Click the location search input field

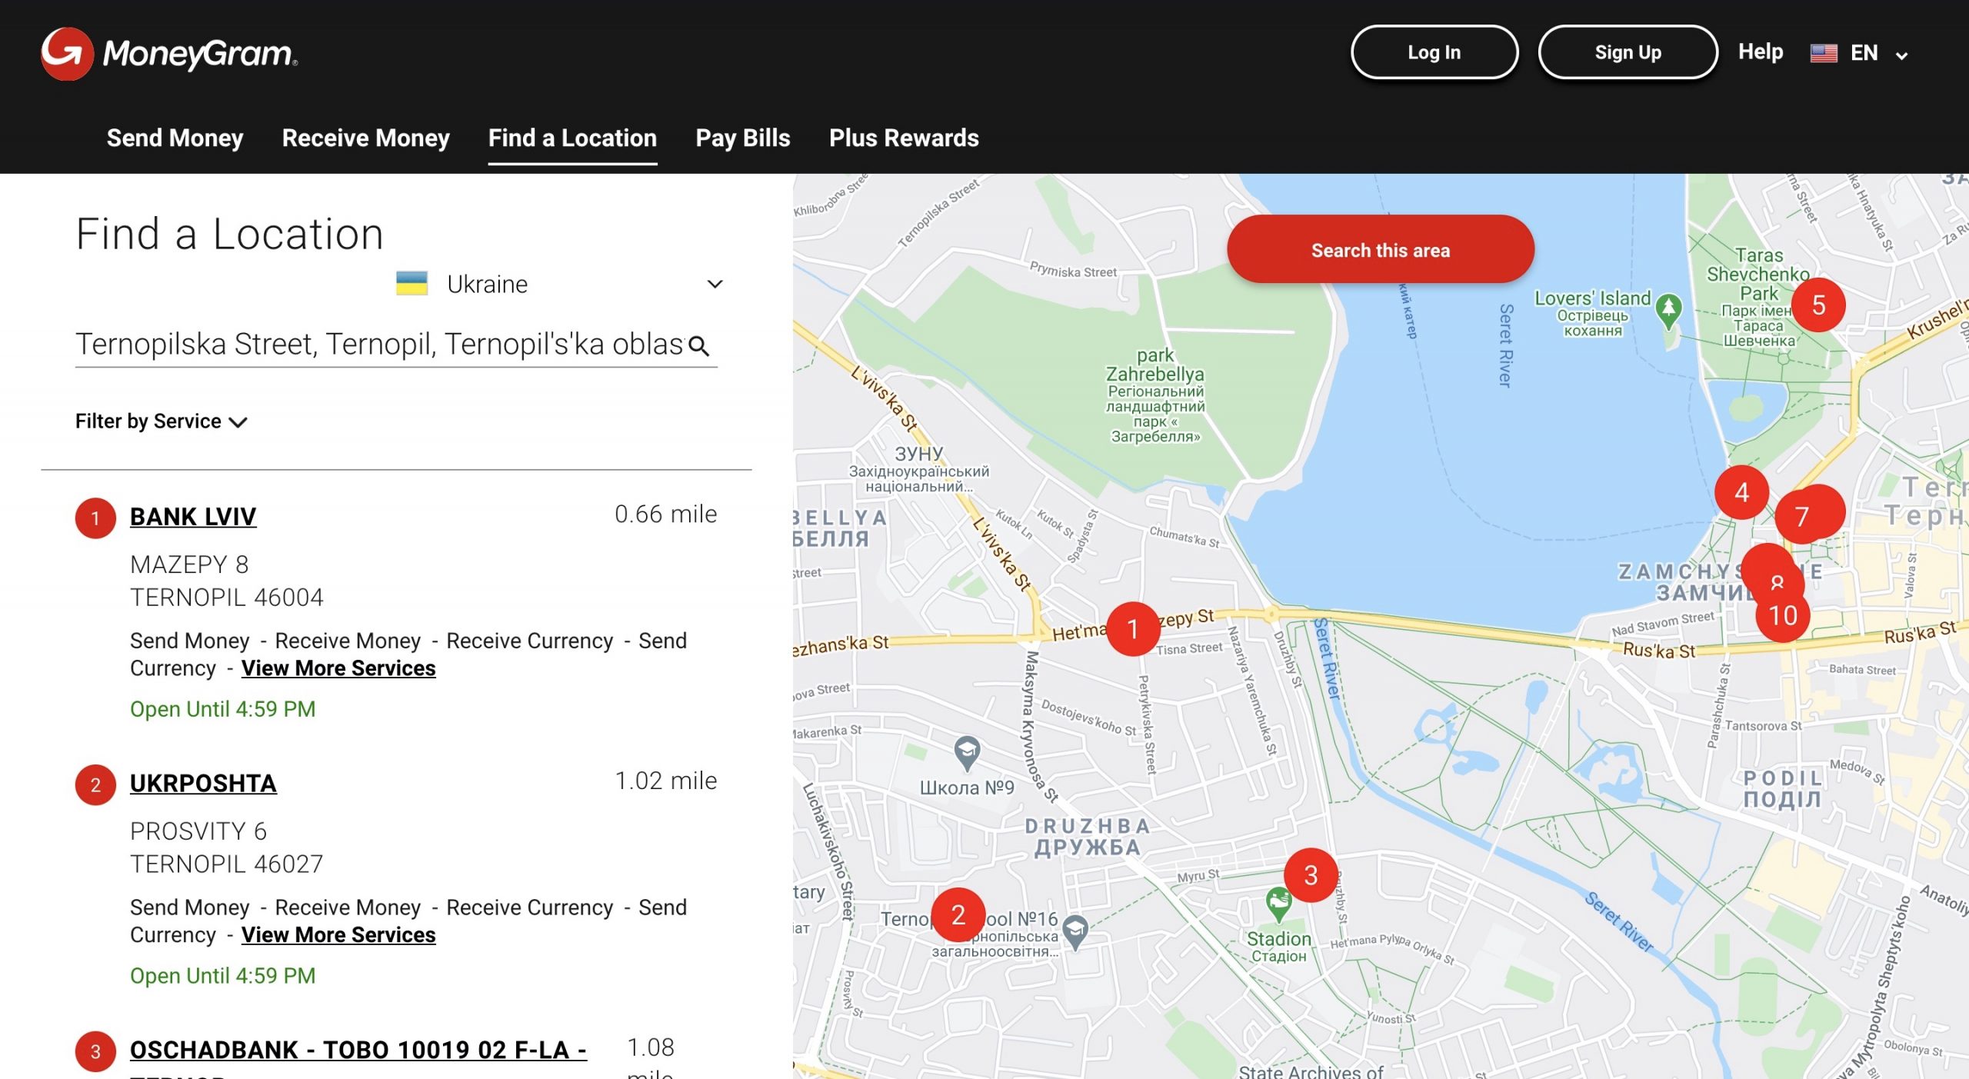click(378, 345)
